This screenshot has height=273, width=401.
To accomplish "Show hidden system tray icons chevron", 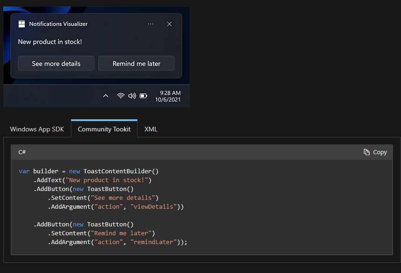I will [106, 96].
